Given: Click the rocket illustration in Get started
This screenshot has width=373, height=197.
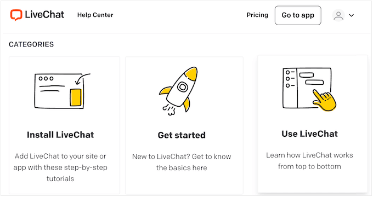Looking at the screenshot, I should (179, 91).
